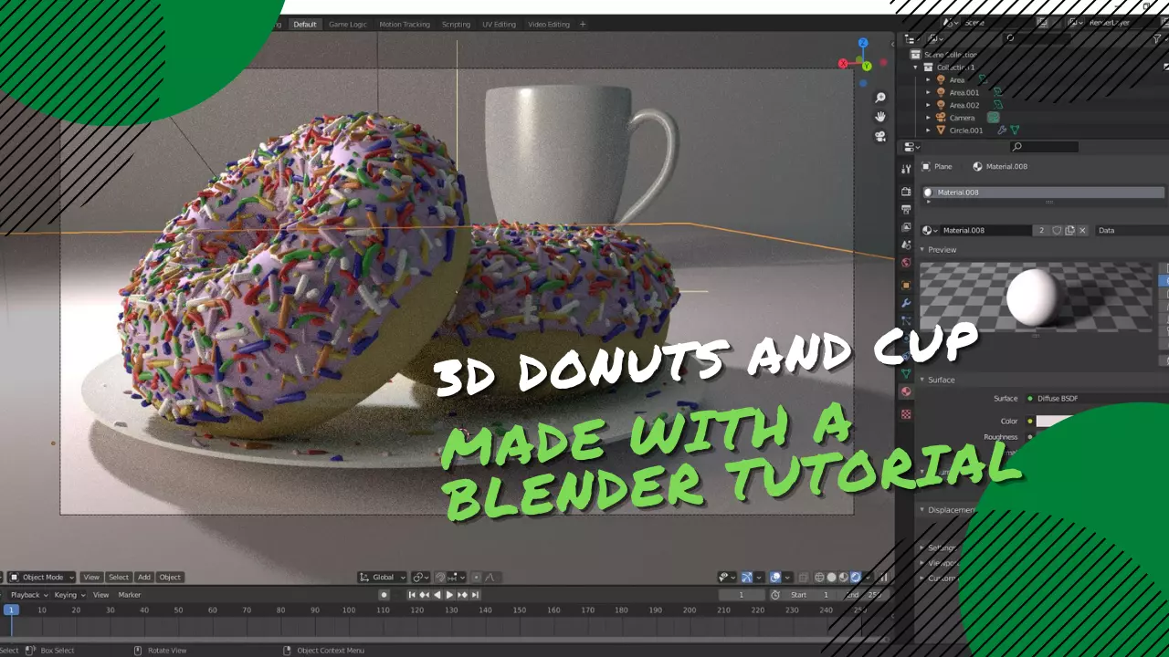This screenshot has height=657, width=1169.
Task: Toggle camera view with the camera icon
Action: pyautogui.click(x=880, y=136)
